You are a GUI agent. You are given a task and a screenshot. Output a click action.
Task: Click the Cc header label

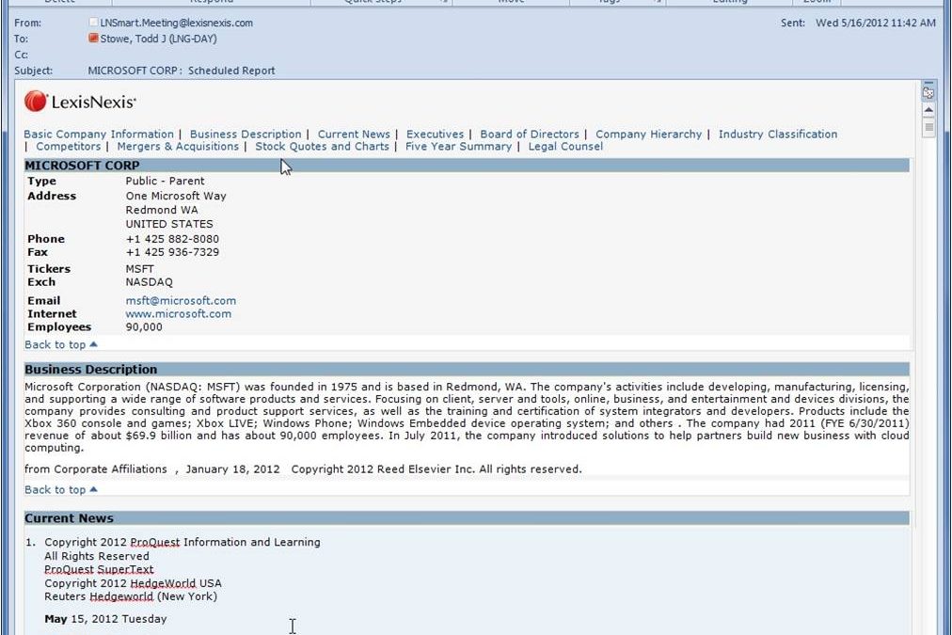point(22,55)
